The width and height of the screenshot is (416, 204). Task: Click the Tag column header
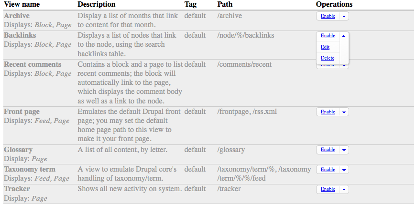click(190, 4)
